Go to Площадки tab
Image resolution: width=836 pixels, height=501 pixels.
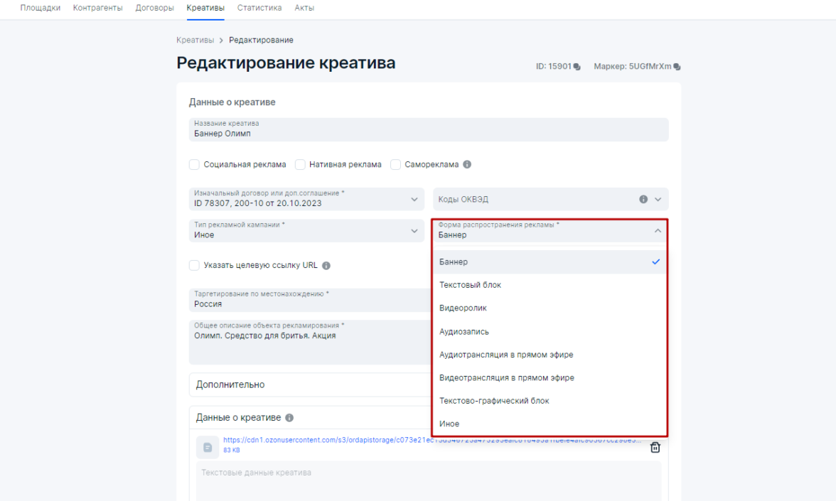tap(40, 8)
